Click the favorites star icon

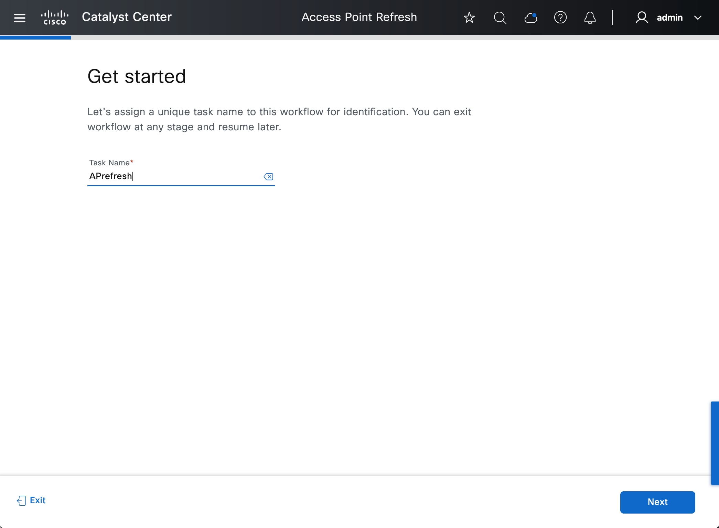[469, 18]
